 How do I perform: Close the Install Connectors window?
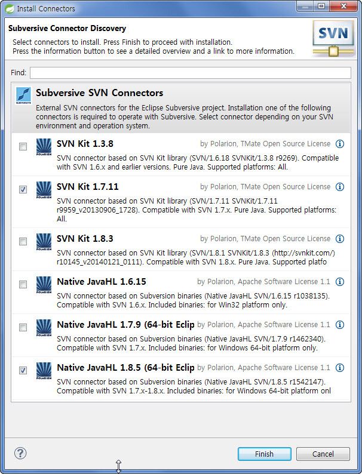click(343, 7)
